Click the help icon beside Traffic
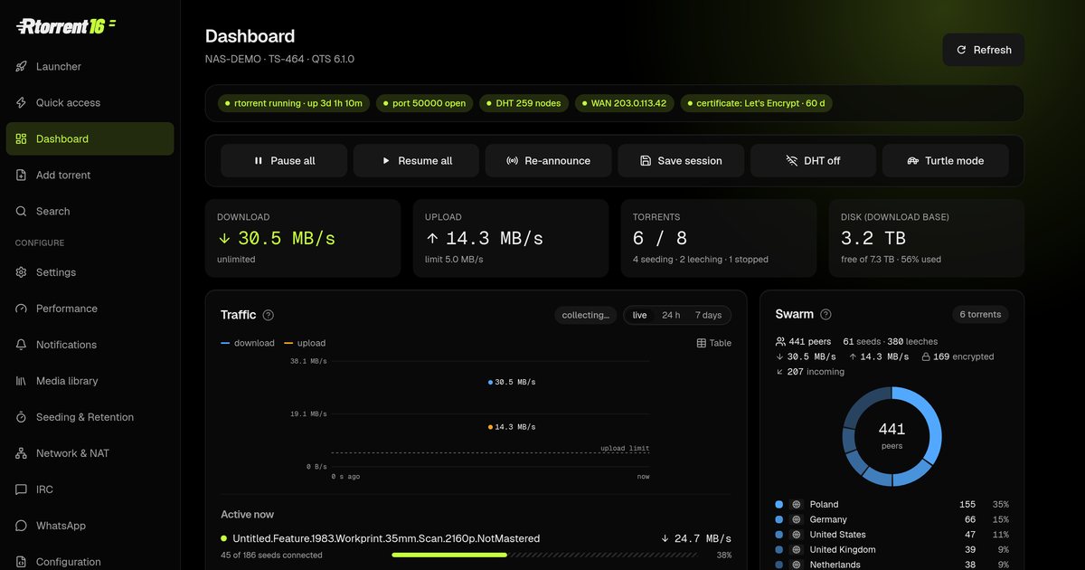 pos(269,315)
